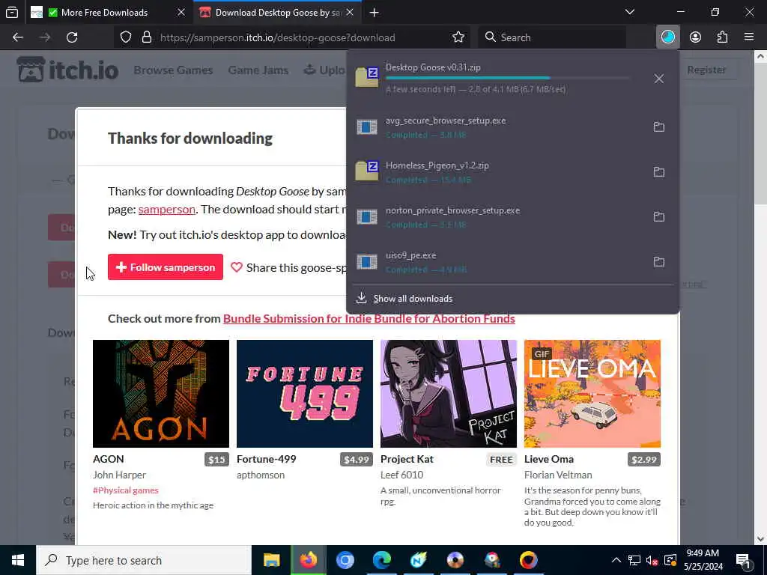Show avg_secure_browser_setup.exe in folder
Screen dimensions: 767x575
click(659, 127)
